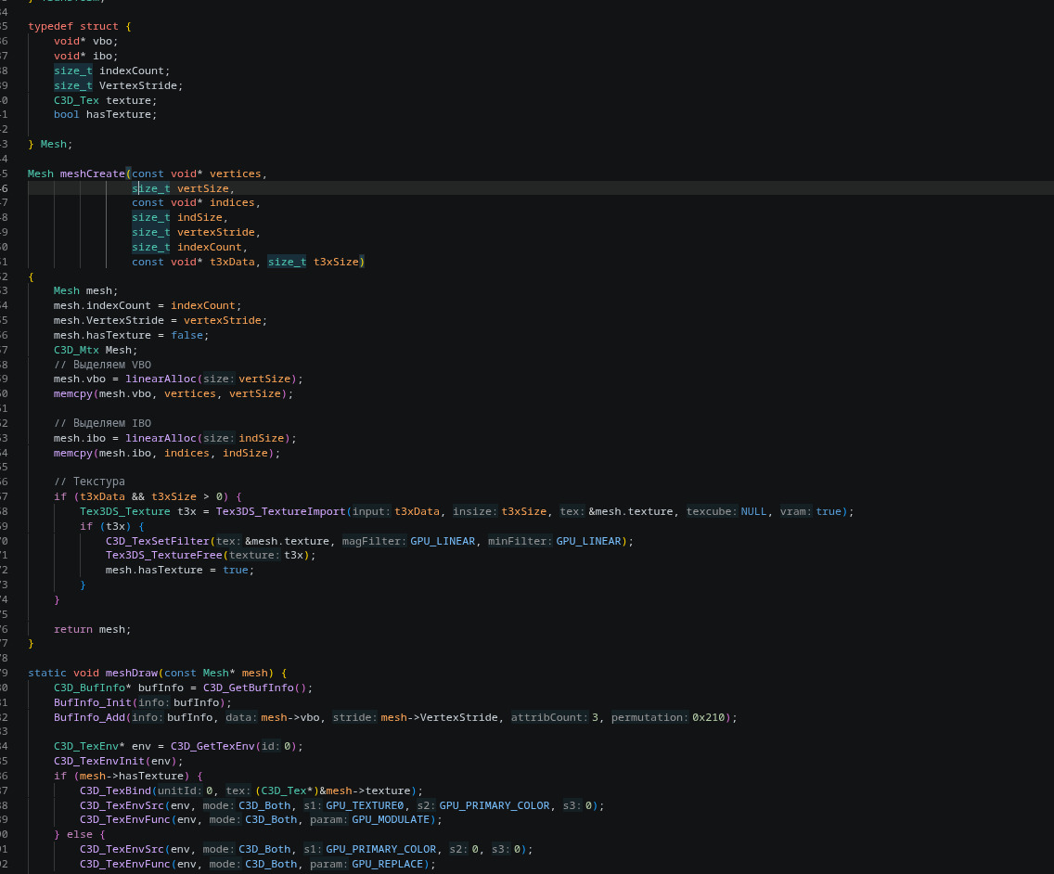1054x874 pixels.
Task: Click the C3D_GetBufInfo() call
Action: coord(257,688)
